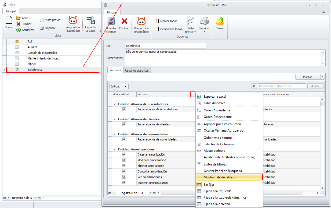
Task: Click Desmarcar todos option
Action: click(169, 29)
